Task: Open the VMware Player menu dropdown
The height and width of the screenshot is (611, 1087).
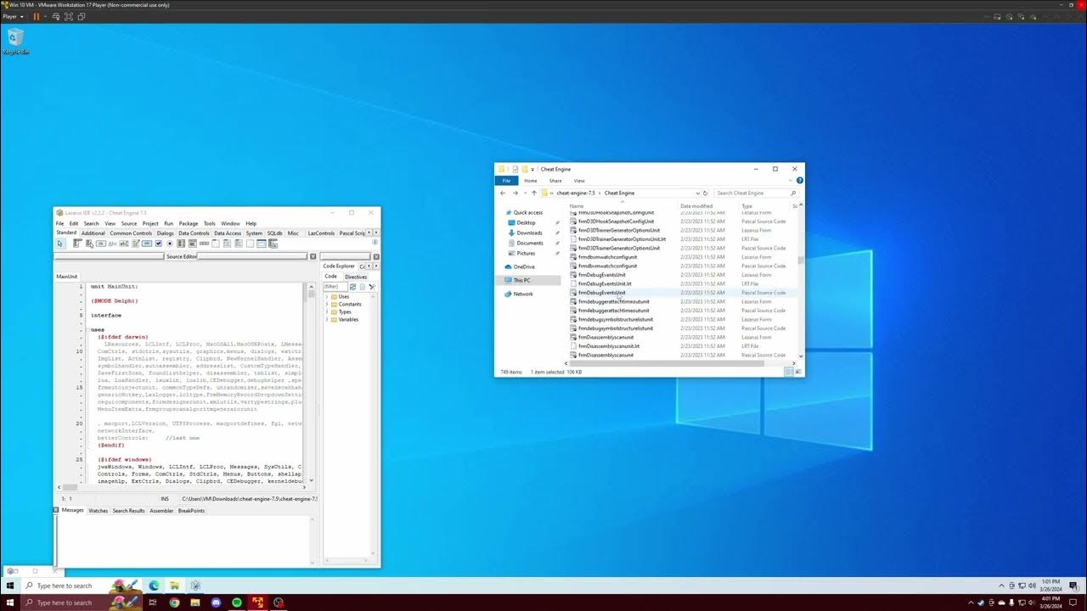Action: tap(13, 16)
